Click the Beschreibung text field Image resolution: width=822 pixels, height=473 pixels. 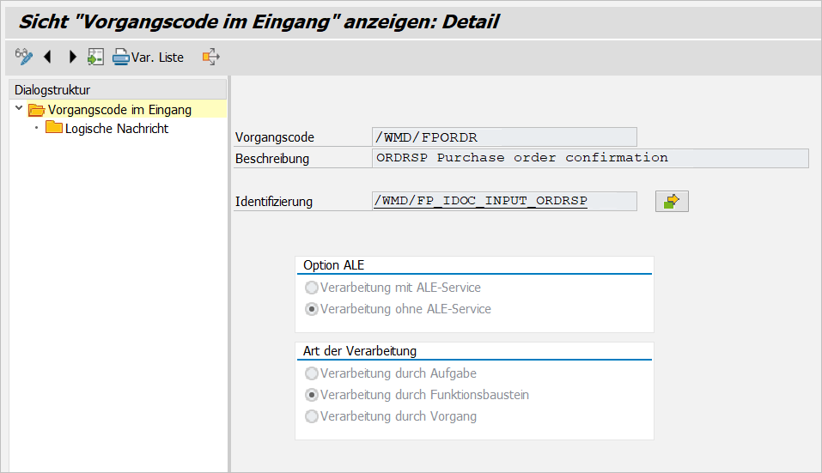(591, 158)
